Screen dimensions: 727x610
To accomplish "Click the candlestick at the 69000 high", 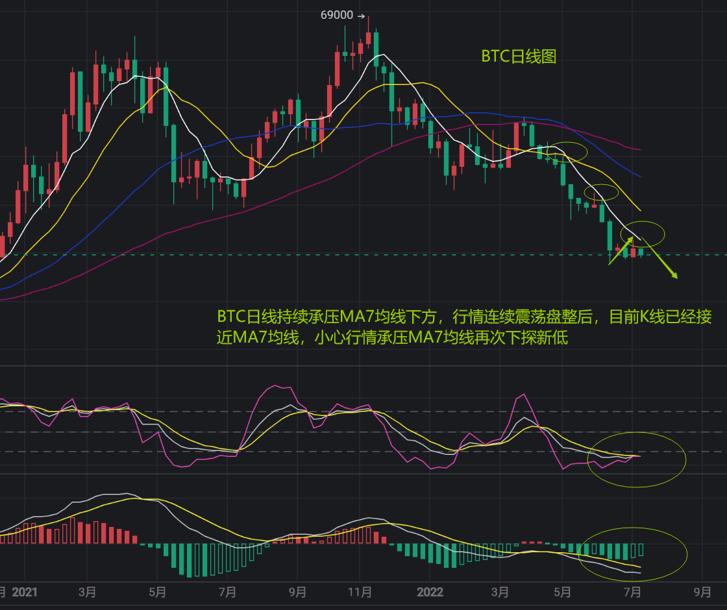I will [x=368, y=38].
